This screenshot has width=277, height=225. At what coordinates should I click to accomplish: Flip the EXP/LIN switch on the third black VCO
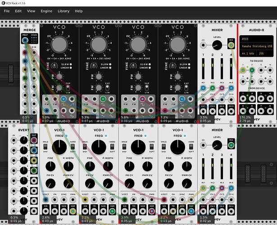coord(147,88)
